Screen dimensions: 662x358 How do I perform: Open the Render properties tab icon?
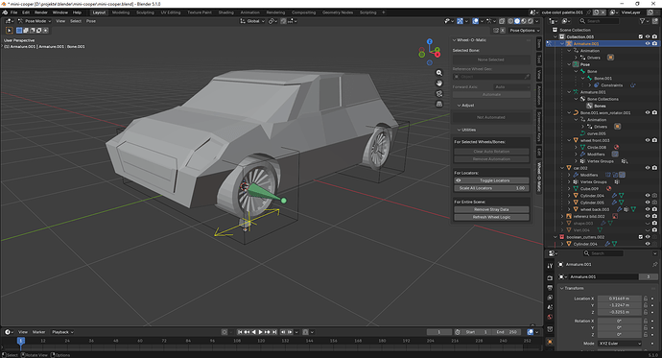[550, 278]
